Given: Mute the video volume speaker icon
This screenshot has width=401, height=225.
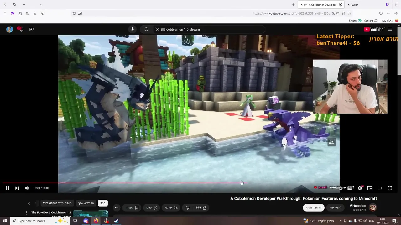Looking at the screenshot, I should (27, 188).
